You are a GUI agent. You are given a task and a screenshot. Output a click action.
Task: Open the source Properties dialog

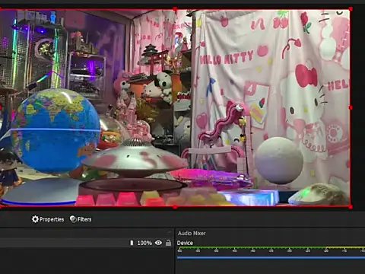pyautogui.click(x=48, y=219)
